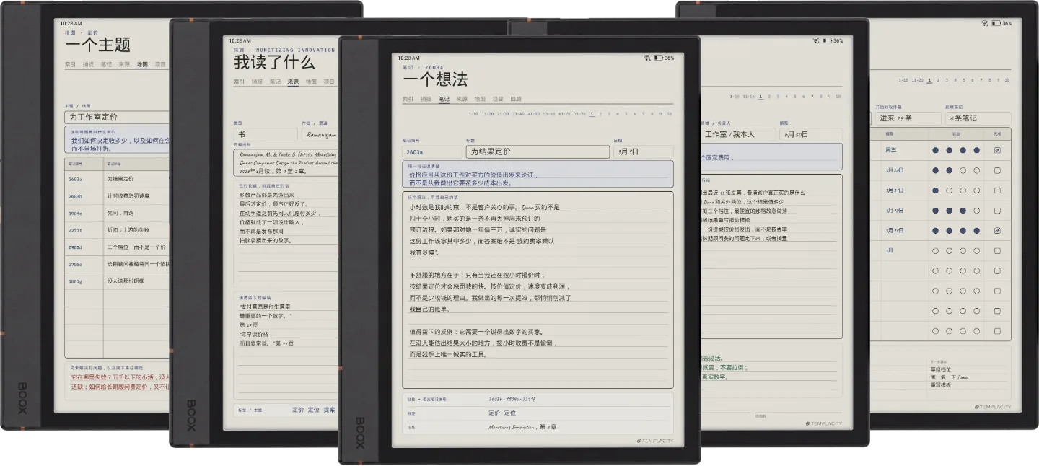Click the related notes line 2603b · 1904c · 2211f

click(x=512, y=399)
